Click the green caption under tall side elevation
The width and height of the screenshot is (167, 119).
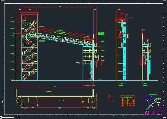coord(121,85)
